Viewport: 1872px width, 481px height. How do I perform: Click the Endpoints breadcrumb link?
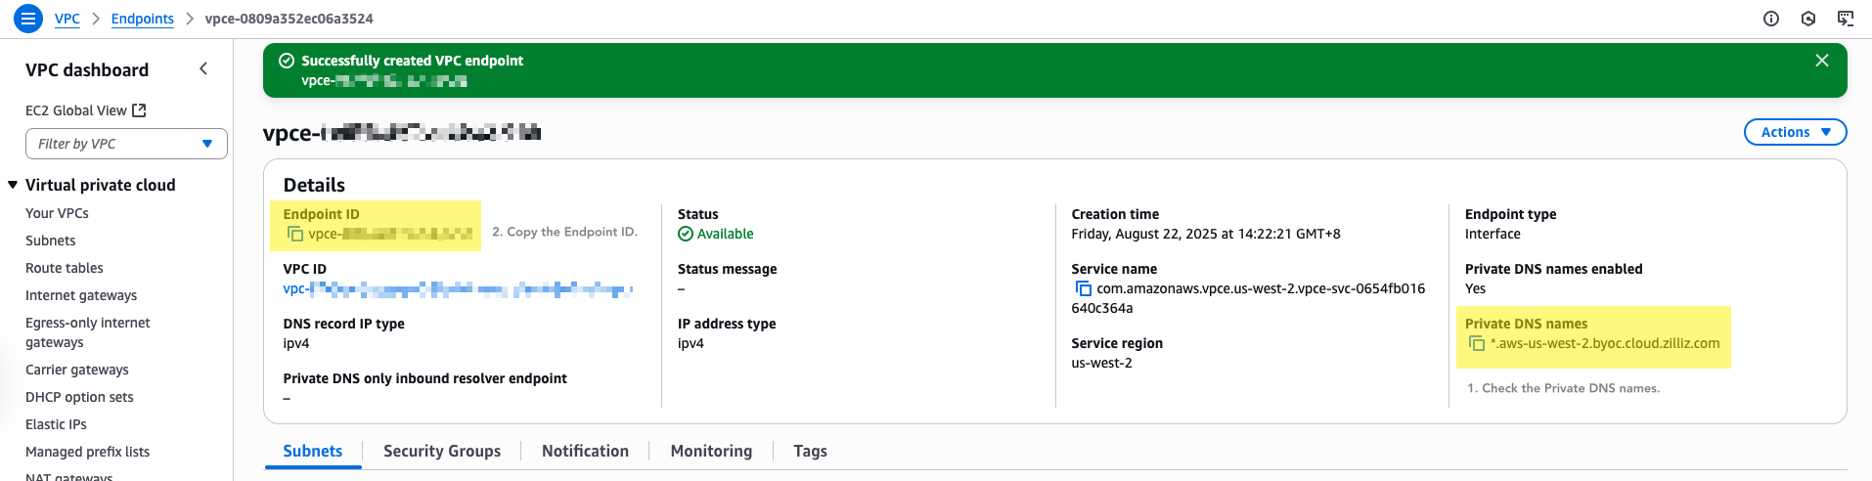point(142,19)
